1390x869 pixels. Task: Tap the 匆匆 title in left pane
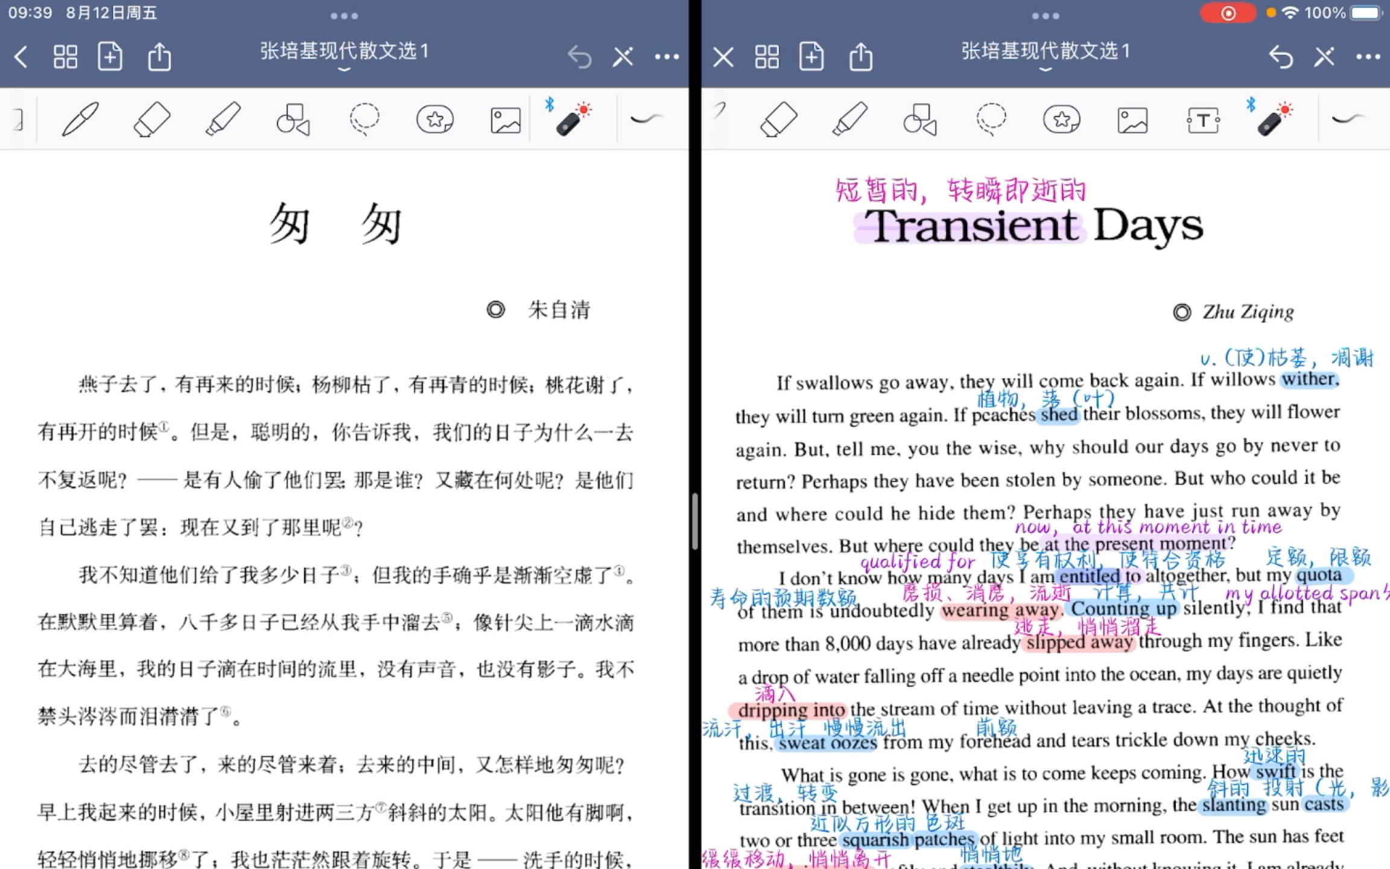[x=335, y=224]
